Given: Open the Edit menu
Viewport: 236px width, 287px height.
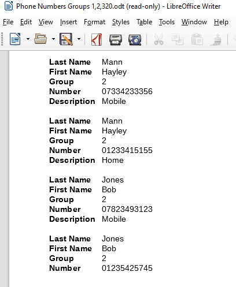Looking at the screenshot, I should [26, 22].
